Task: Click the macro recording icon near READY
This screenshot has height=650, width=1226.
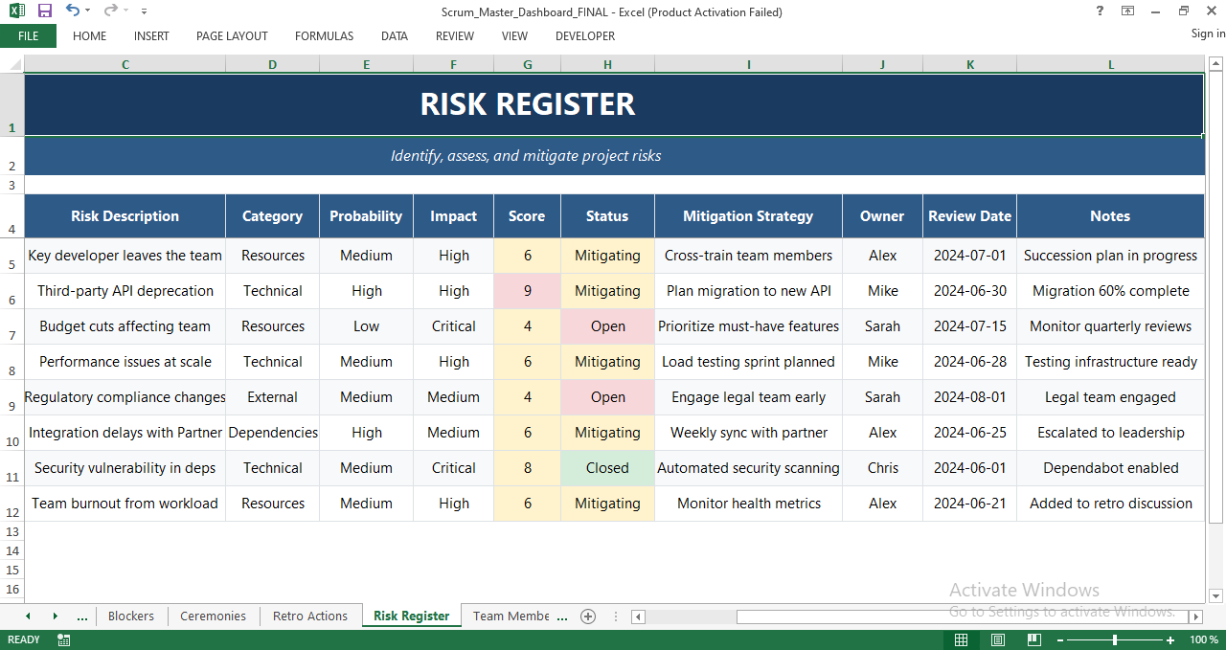Action: tap(63, 639)
